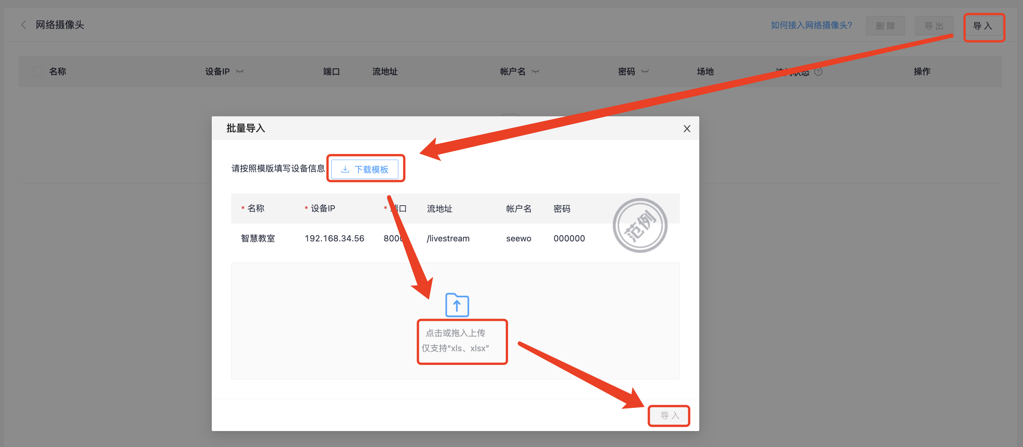Click the 场地 column header
This screenshot has height=447, width=1023.
pyautogui.click(x=705, y=72)
